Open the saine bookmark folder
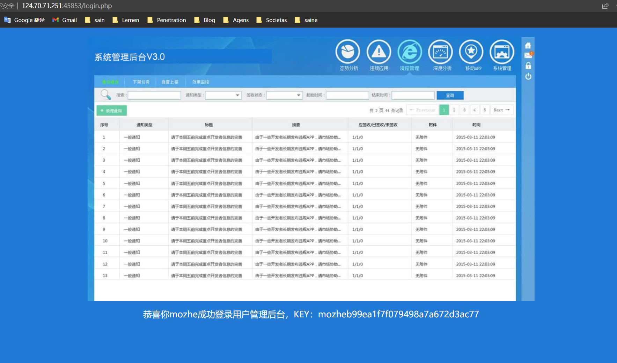The width and height of the screenshot is (617, 363). 306,20
